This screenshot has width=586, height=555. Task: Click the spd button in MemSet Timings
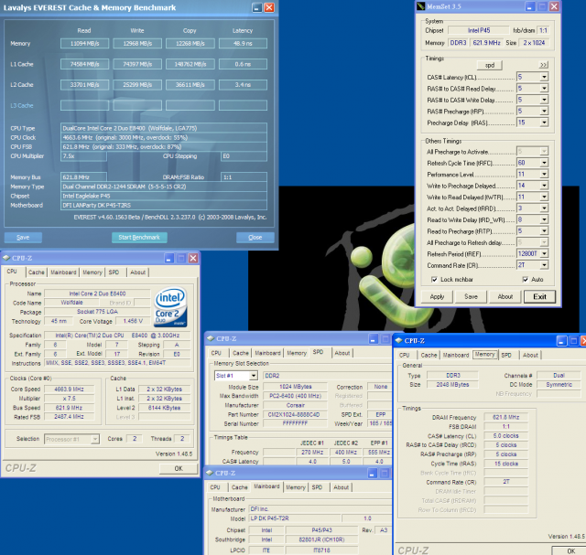tap(490, 65)
